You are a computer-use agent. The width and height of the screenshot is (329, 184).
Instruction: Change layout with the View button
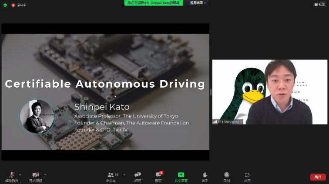tap(320, 4)
